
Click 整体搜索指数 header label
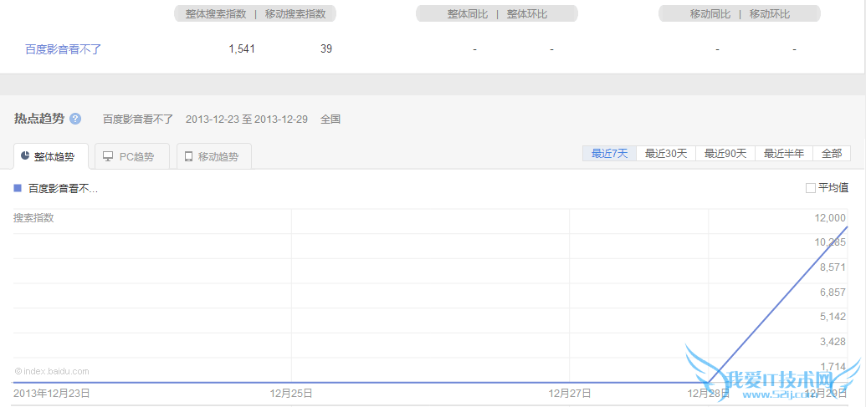216,14
